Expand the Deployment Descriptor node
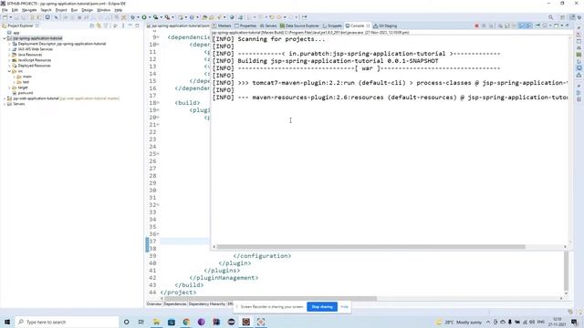Viewport: 584px width, 328px height. coord(9,44)
